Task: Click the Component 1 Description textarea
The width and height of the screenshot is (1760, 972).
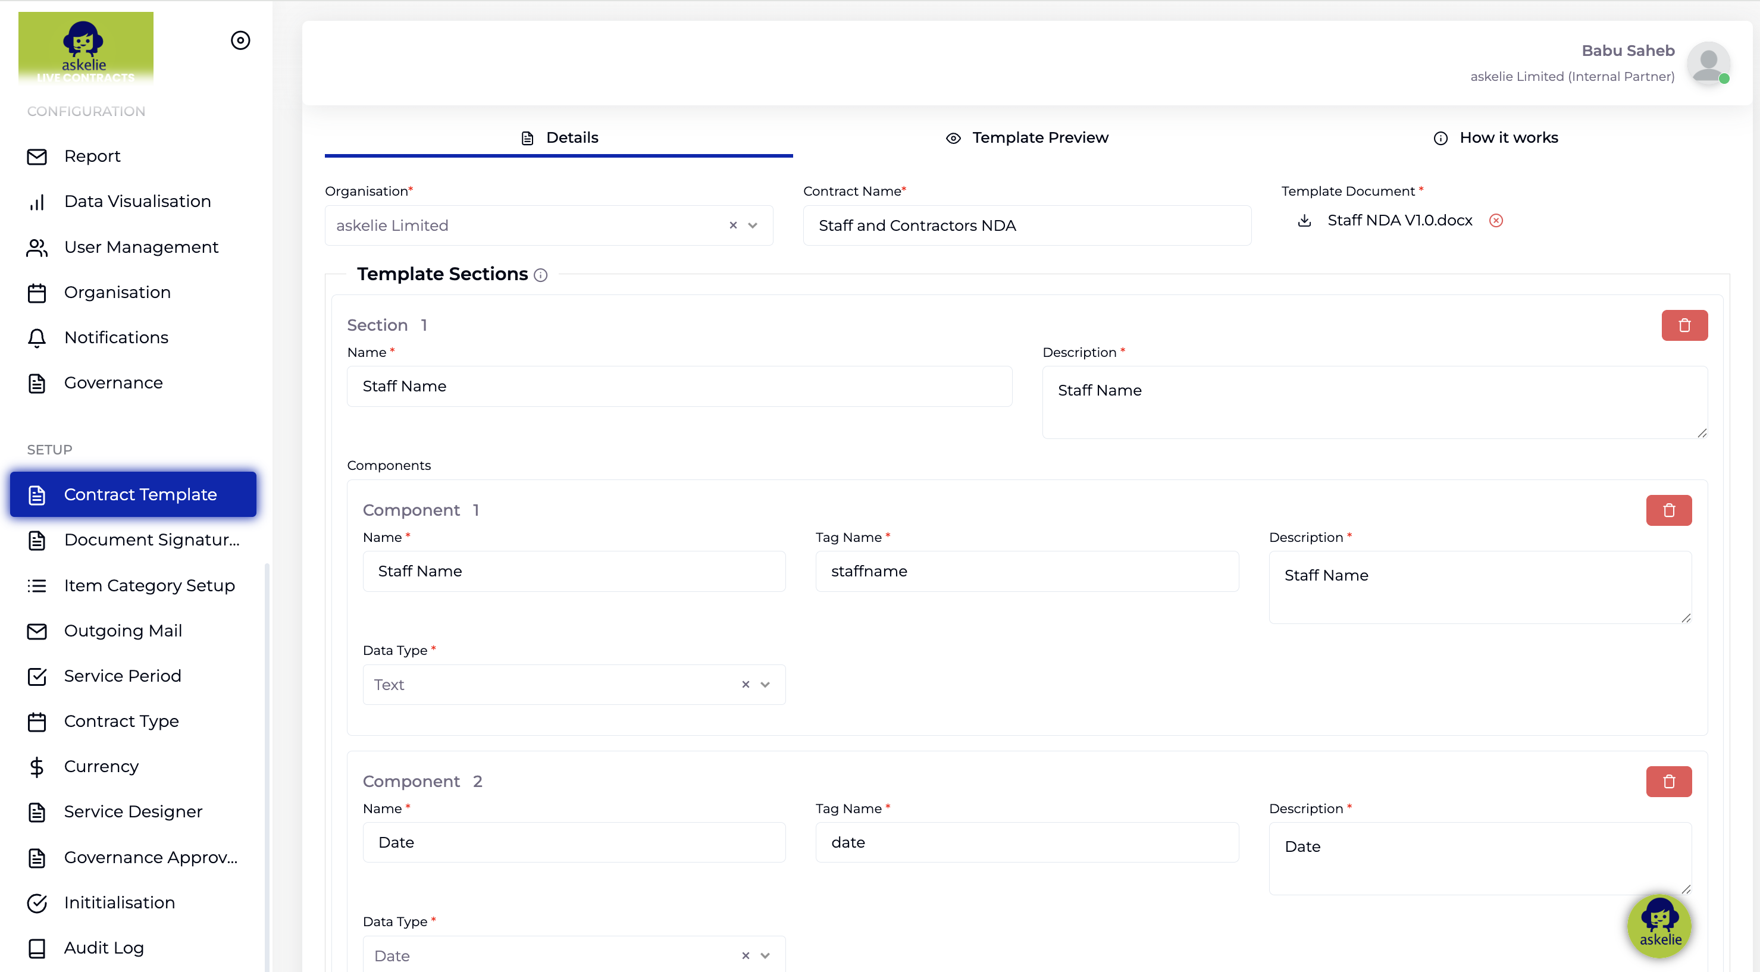Action: coord(1480,588)
